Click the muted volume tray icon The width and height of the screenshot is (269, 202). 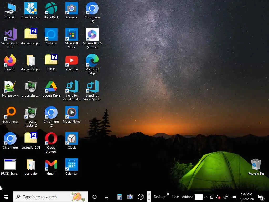[218, 197]
